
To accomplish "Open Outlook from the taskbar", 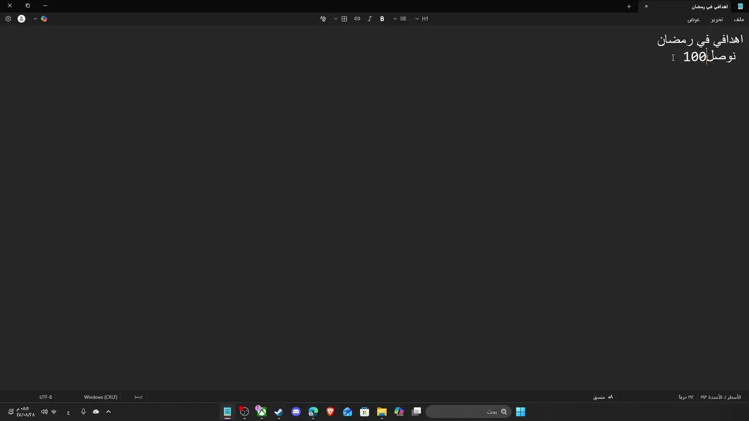I will pyautogui.click(x=348, y=412).
